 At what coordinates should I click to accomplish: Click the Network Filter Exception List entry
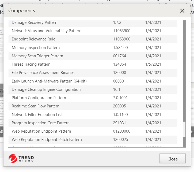(37, 115)
